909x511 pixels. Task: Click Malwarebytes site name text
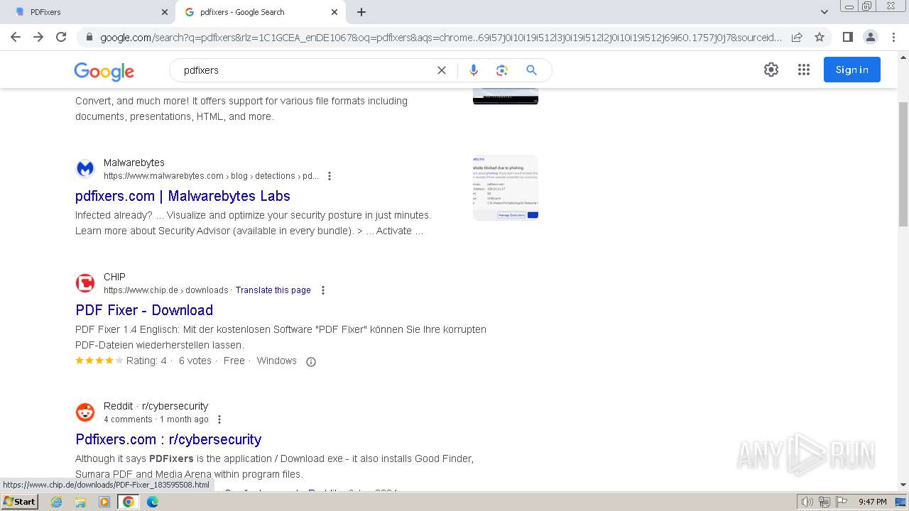click(134, 163)
